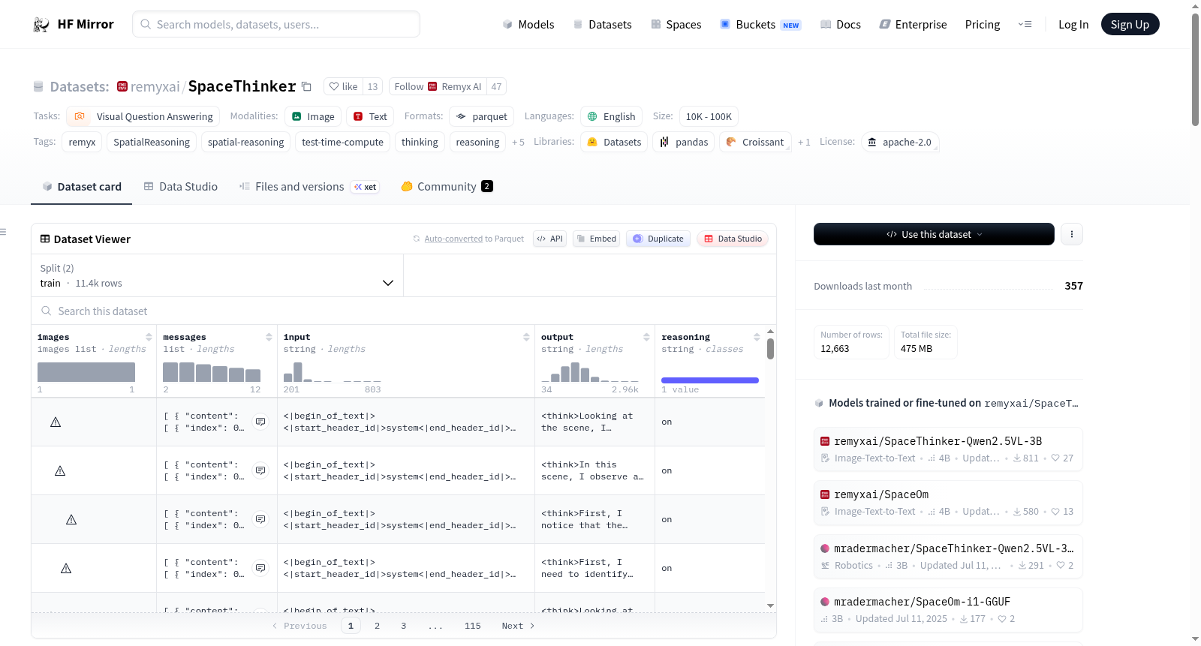The image size is (1201, 646).
Task: Click the reasoning 1 value class bar
Action: [710, 380]
